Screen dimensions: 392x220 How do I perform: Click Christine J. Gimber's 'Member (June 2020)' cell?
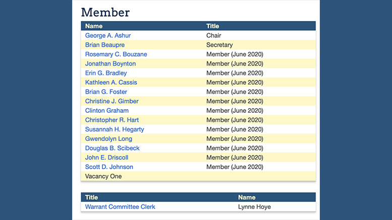(x=235, y=101)
